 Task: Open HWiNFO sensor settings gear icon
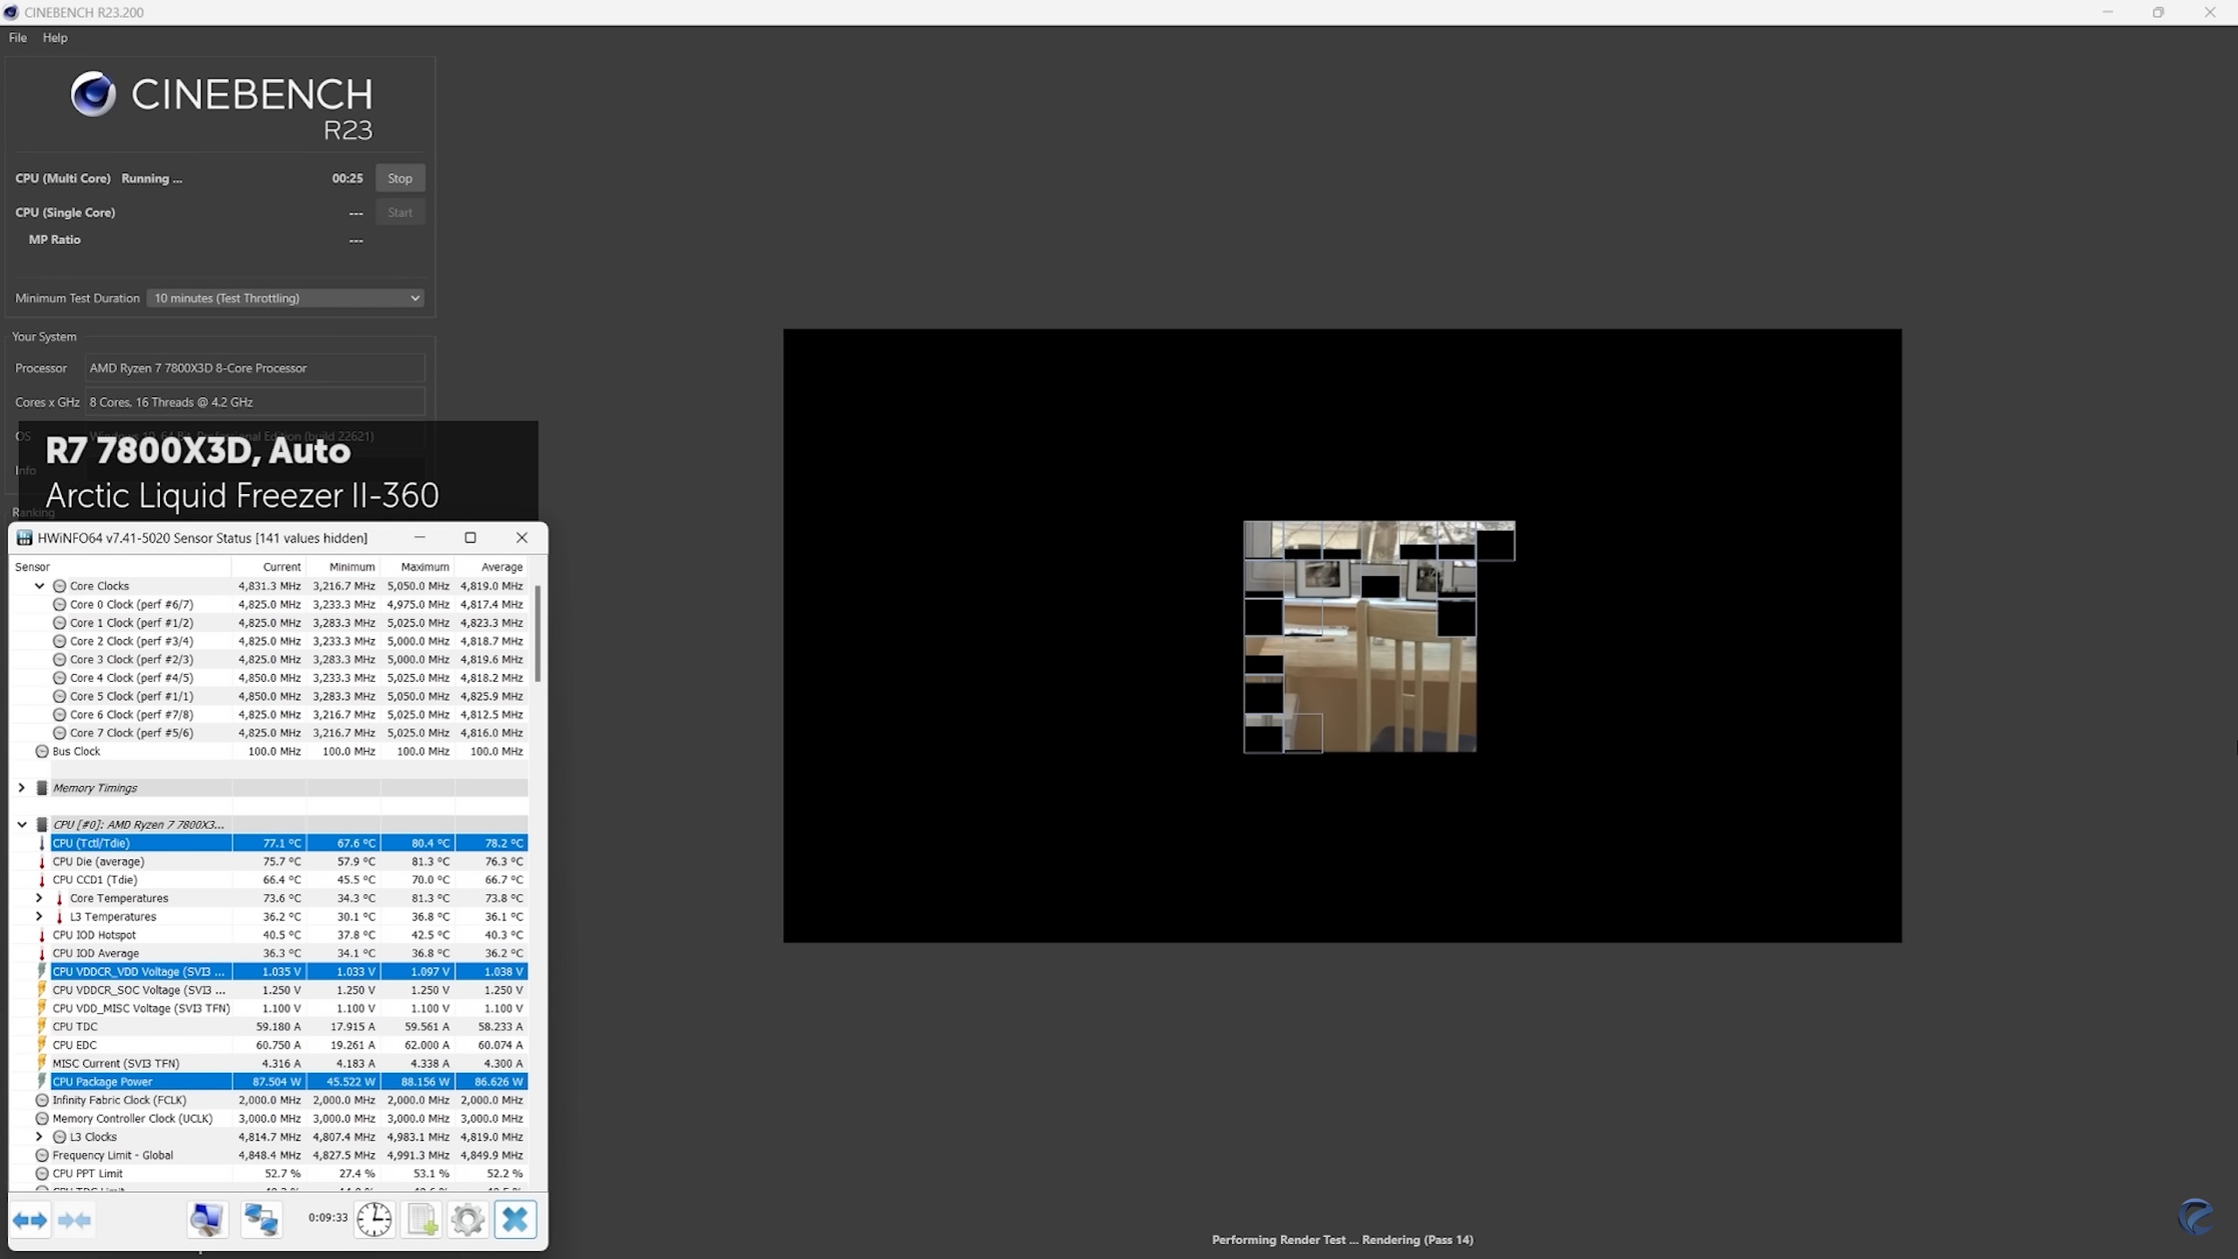(x=468, y=1220)
